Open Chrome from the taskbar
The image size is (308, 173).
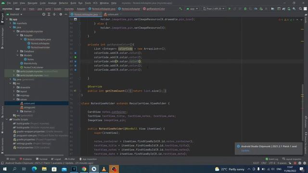pos(84,169)
